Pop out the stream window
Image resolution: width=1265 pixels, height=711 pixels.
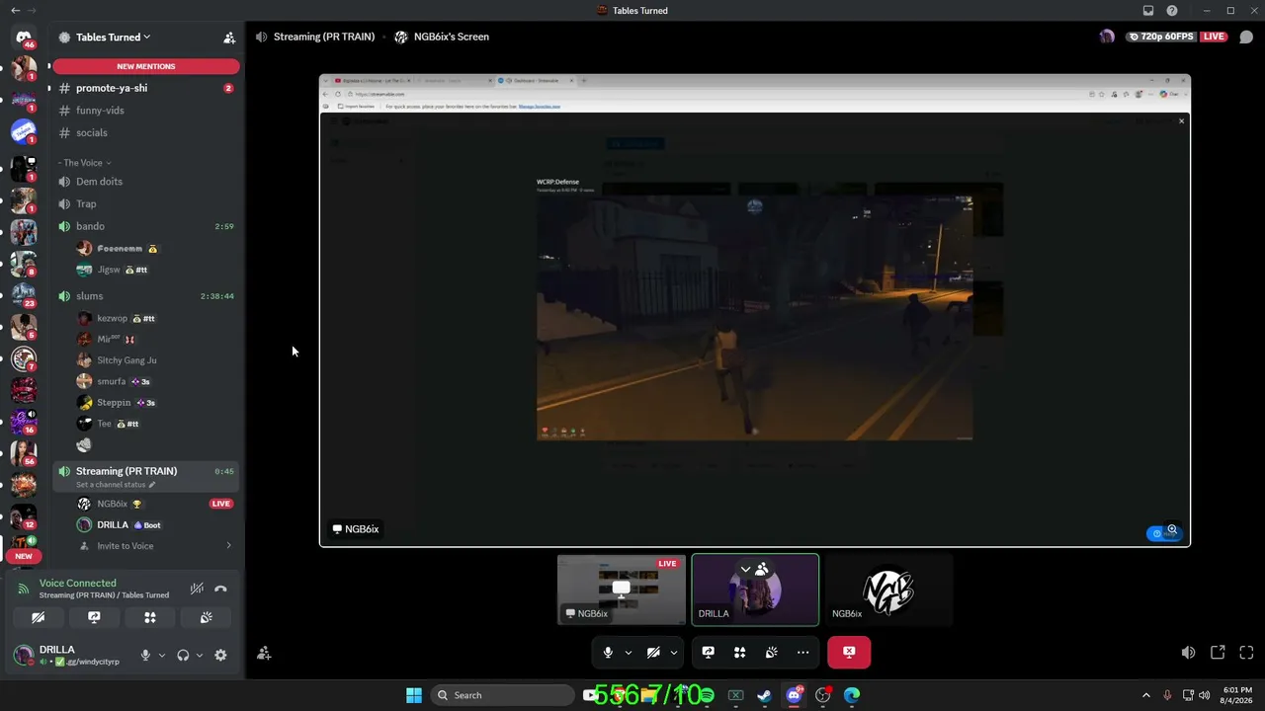tap(1218, 653)
